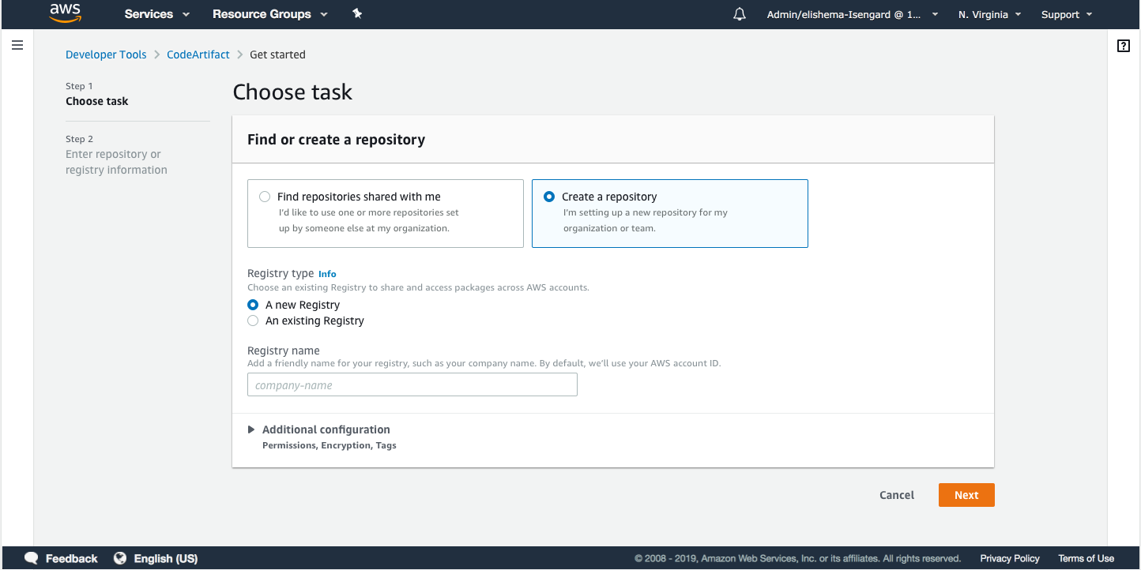
Task: Open the Admin account dropdown
Action: tap(853, 14)
